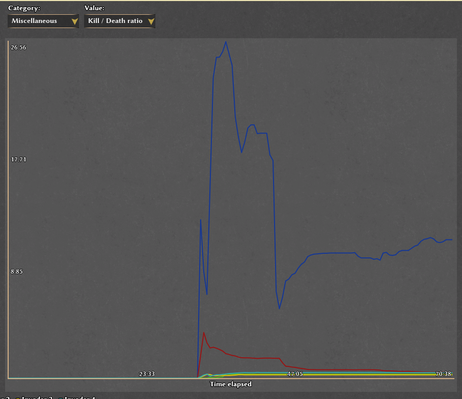
Task: Click the peak of the red line
Action: click(x=204, y=333)
